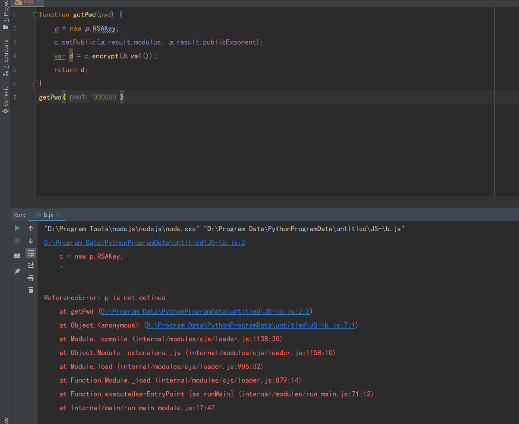Activate the Print console icon

31,278
